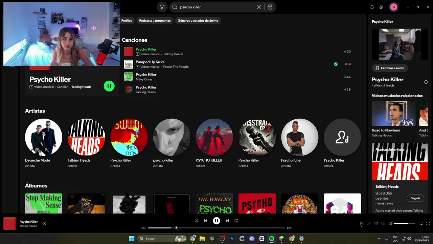Open the Canciones section heading
Screen dimensions: 433x244
click(x=135, y=40)
